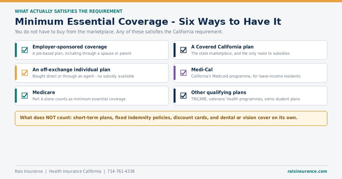Toggle the Other qualifying plans checkbox
This screenshot has height=179, width=342.
click(184, 95)
